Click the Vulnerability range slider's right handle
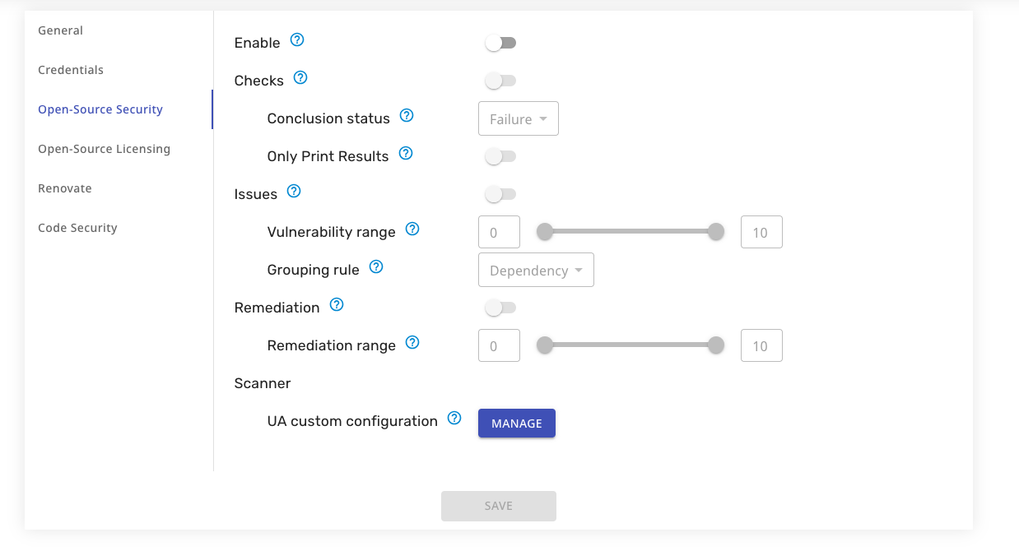This screenshot has height=551, width=1019. pyautogui.click(x=716, y=233)
